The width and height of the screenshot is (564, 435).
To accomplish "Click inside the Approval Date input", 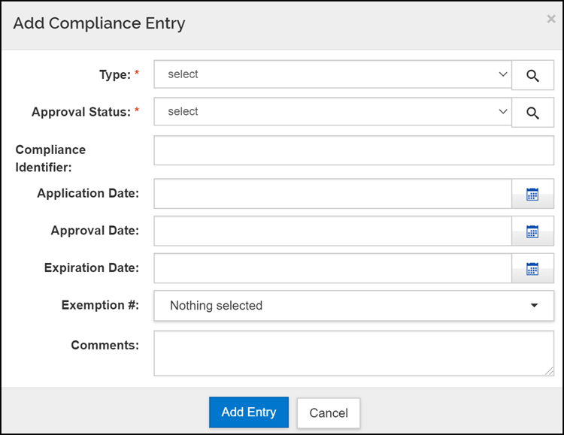I will pos(332,231).
